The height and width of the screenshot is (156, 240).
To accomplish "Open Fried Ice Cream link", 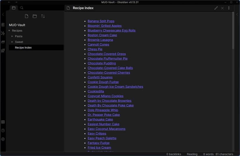I will coord(99,148).
